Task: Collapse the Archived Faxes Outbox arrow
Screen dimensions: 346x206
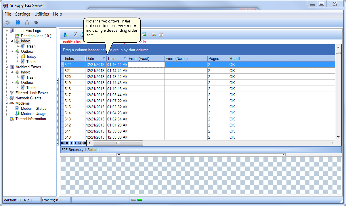Action: point(12,83)
